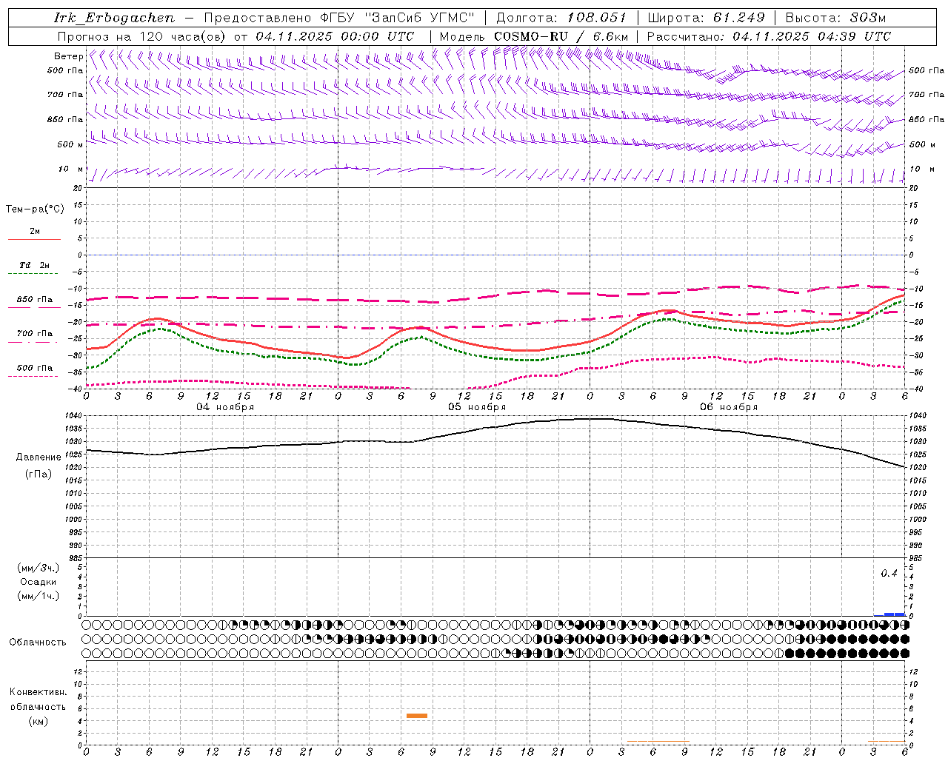948x758 pixels.
Task: Click the blue precipitation bar
Action: pos(895,614)
